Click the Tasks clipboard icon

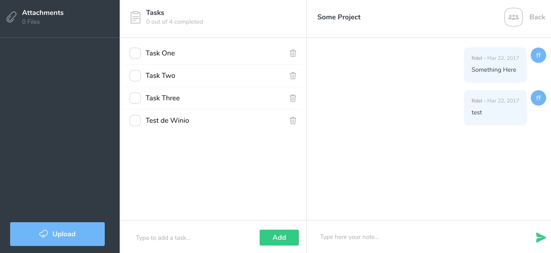[x=136, y=17]
